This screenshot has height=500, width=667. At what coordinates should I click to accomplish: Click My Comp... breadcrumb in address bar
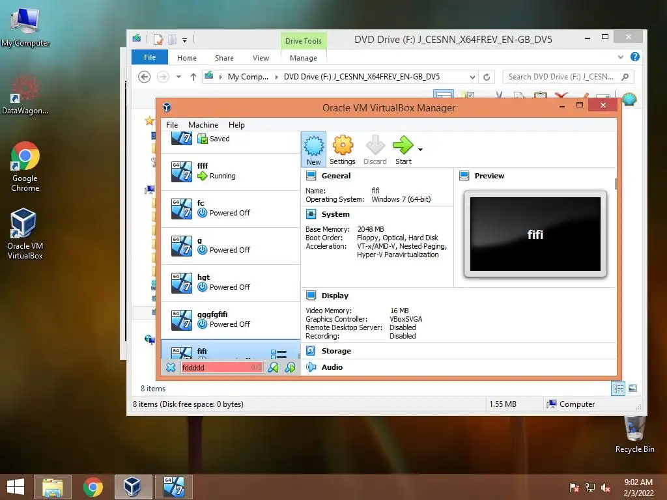pyautogui.click(x=248, y=77)
